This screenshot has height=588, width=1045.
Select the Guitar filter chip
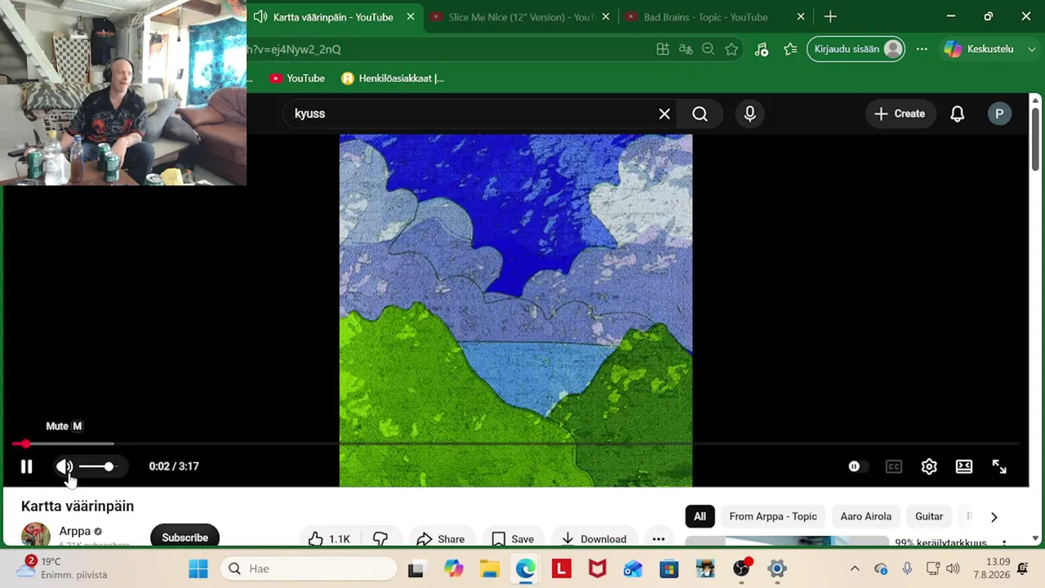[929, 516]
